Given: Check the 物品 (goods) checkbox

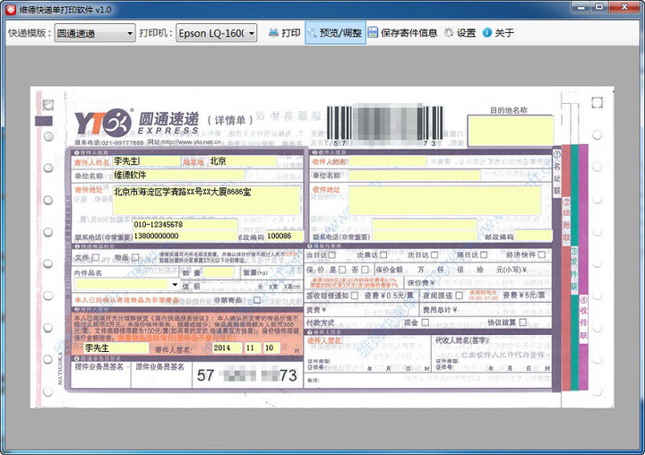Looking at the screenshot, I should tap(135, 257).
